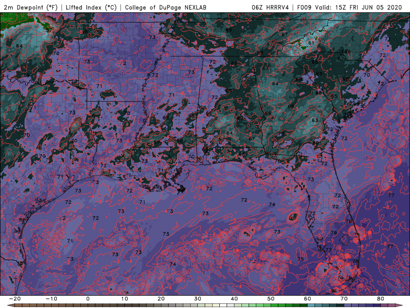
Task: Click the 30 label on the color scale
Action: [198, 299]
